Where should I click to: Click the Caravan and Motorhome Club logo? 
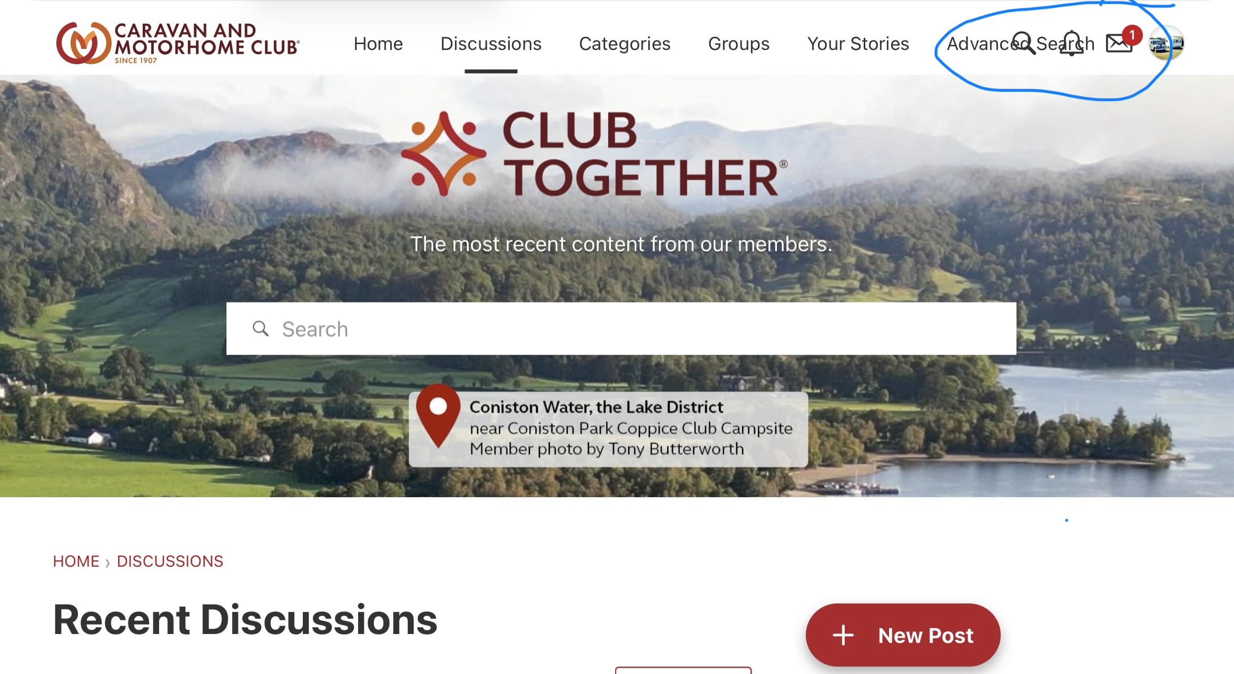tap(178, 43)
